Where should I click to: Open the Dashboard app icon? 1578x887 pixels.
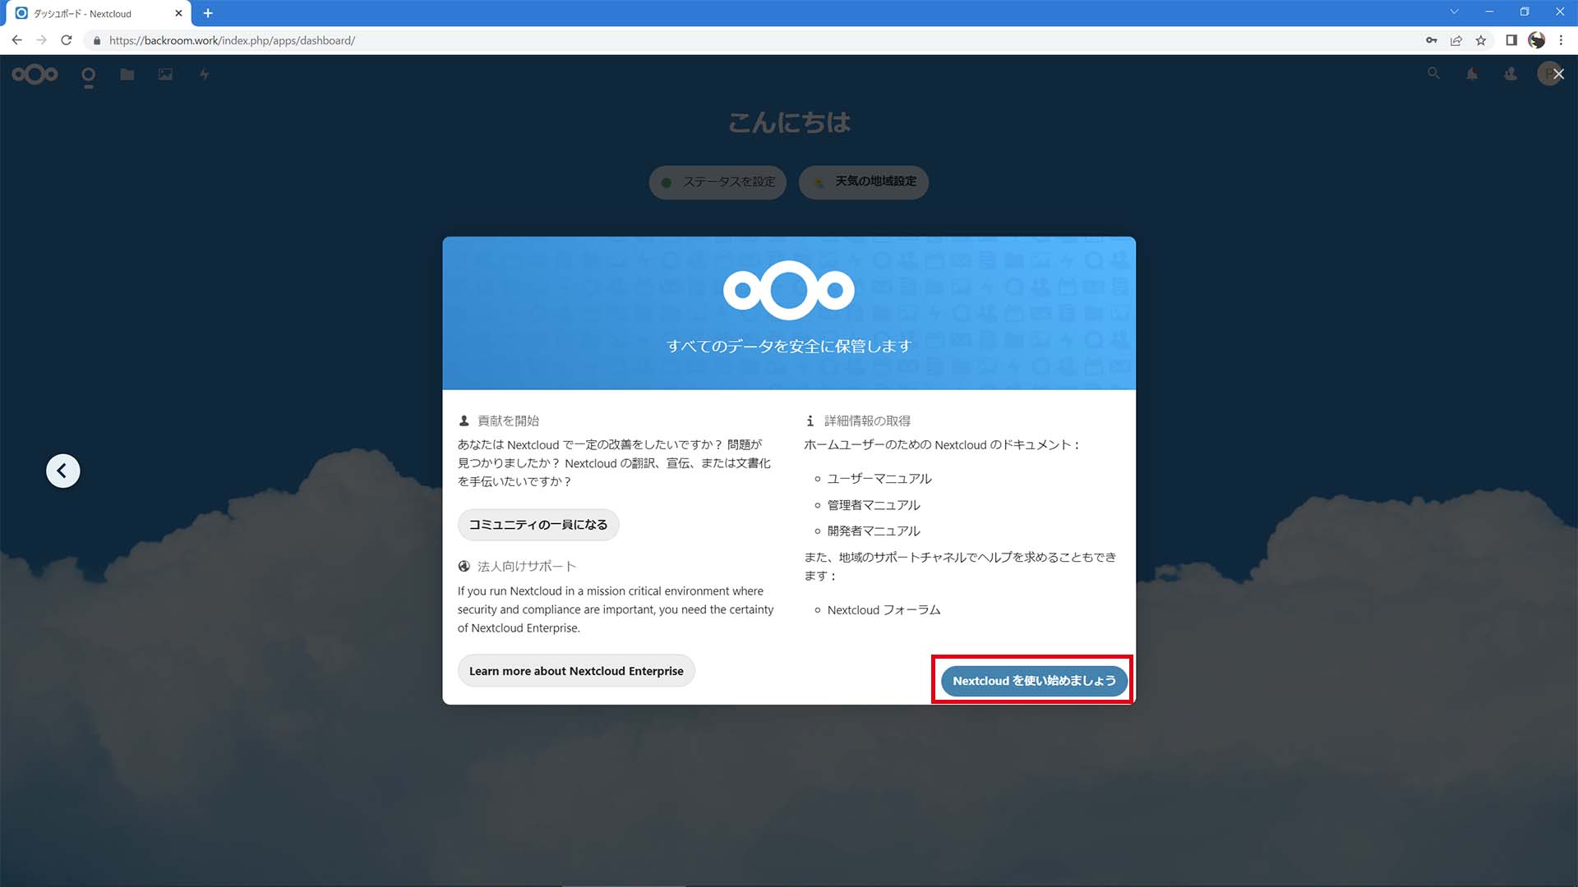pos(88,76)
